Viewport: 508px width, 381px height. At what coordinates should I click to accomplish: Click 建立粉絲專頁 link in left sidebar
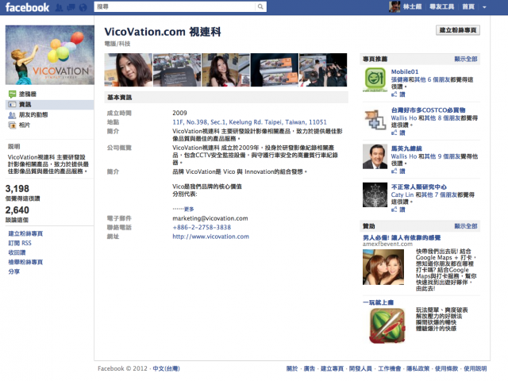(x=25, y=233)
